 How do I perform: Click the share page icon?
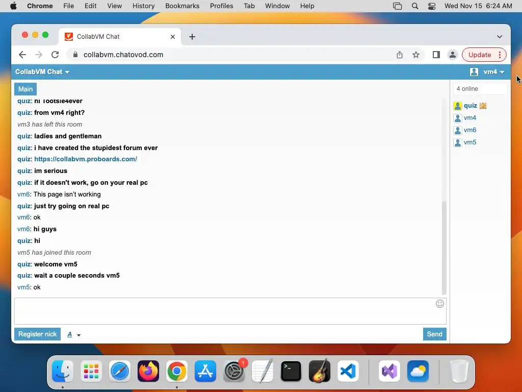tap(400, 55)
